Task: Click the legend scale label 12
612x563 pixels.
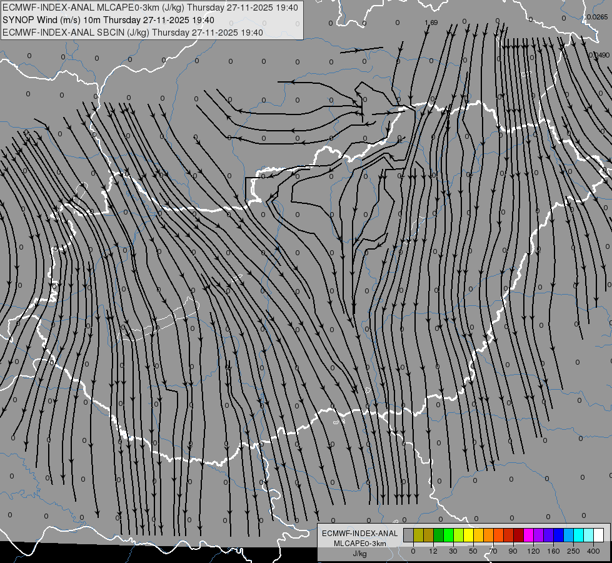Action: [x=433, y=551]
